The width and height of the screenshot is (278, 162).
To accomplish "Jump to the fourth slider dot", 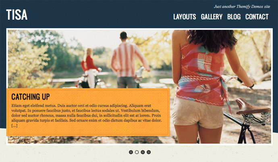I will coord(149,152).
